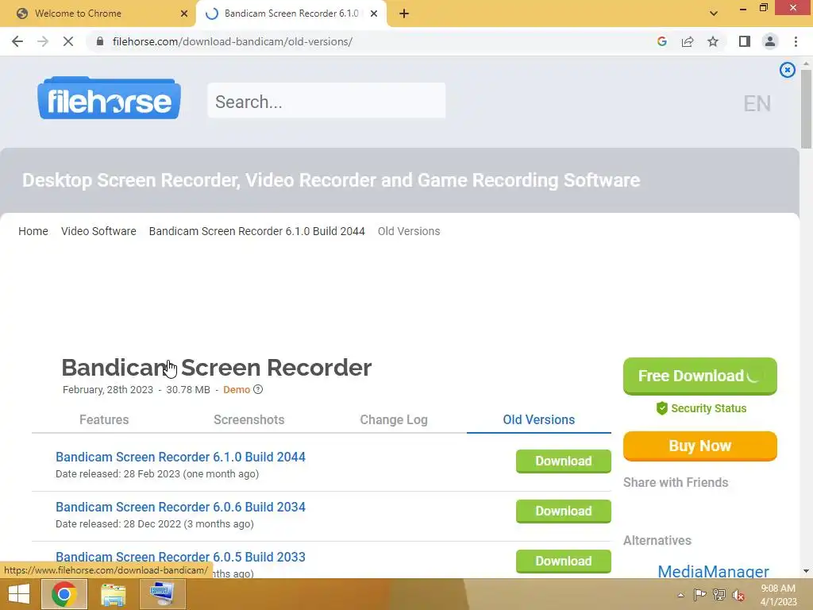The height and width of the screenshot is (610, 813).
Task: Click the scrollbar up arrow
Action: point(806,64)
